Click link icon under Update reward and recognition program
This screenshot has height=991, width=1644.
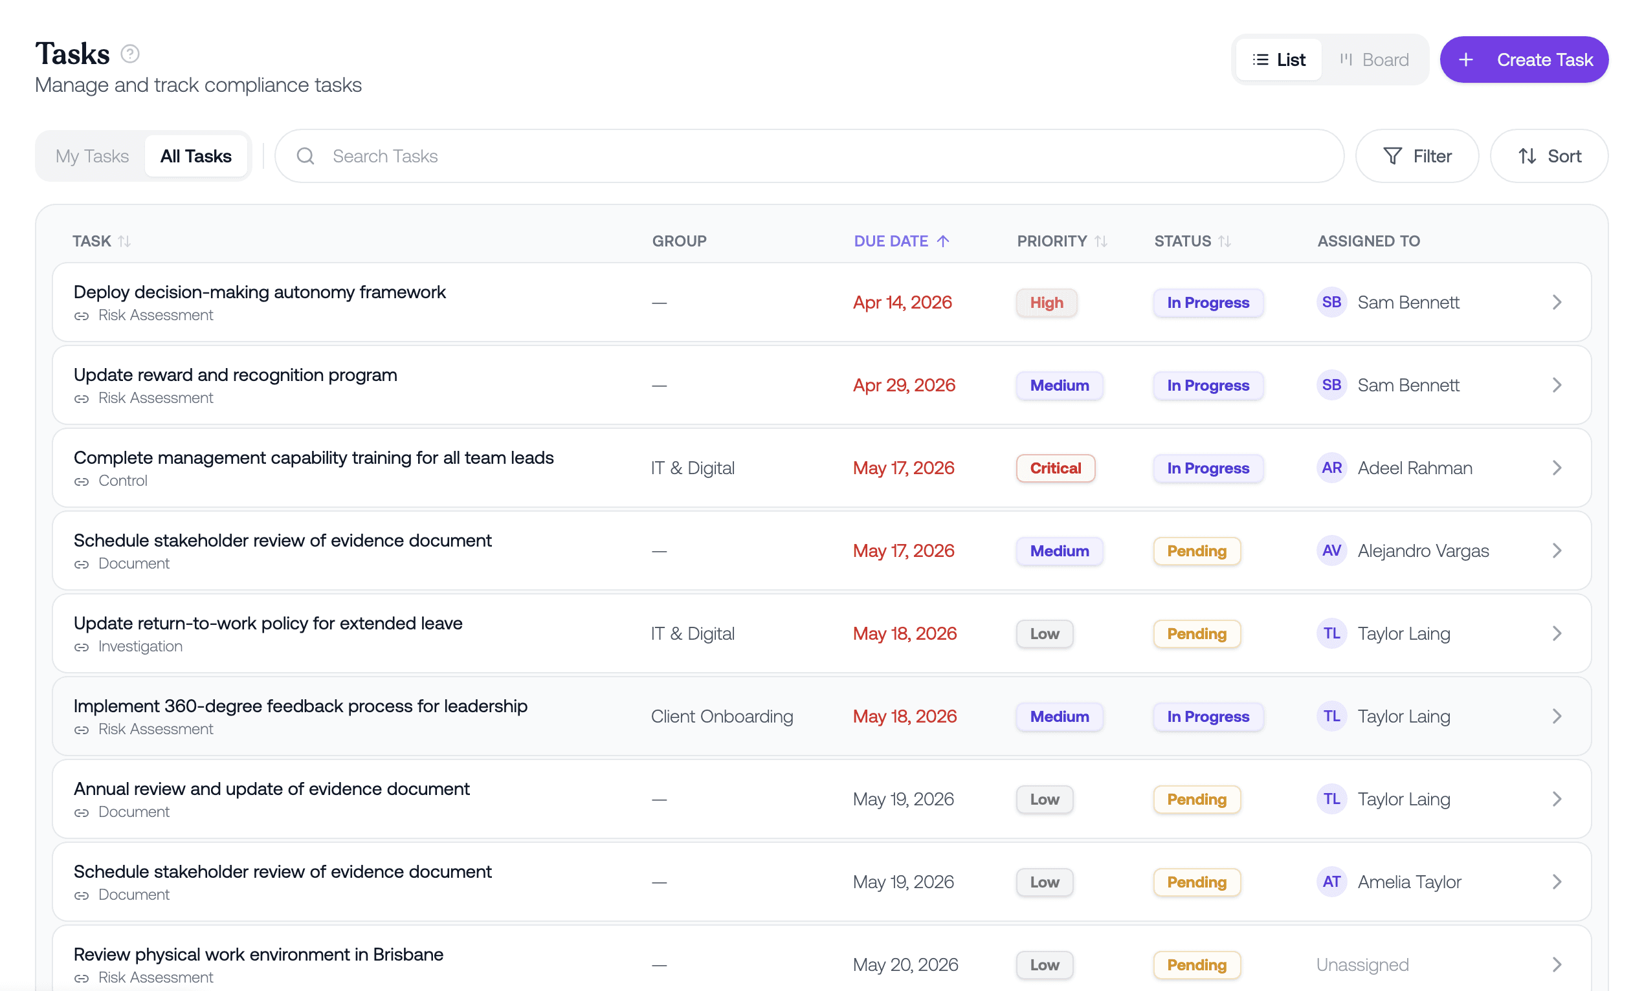(82, 399)
